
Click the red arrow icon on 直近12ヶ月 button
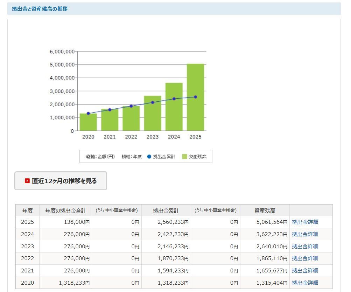(27, 181)
